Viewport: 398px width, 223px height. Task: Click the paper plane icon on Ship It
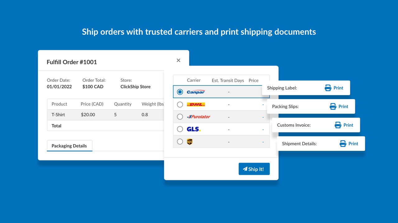click(x=246, y=169)
